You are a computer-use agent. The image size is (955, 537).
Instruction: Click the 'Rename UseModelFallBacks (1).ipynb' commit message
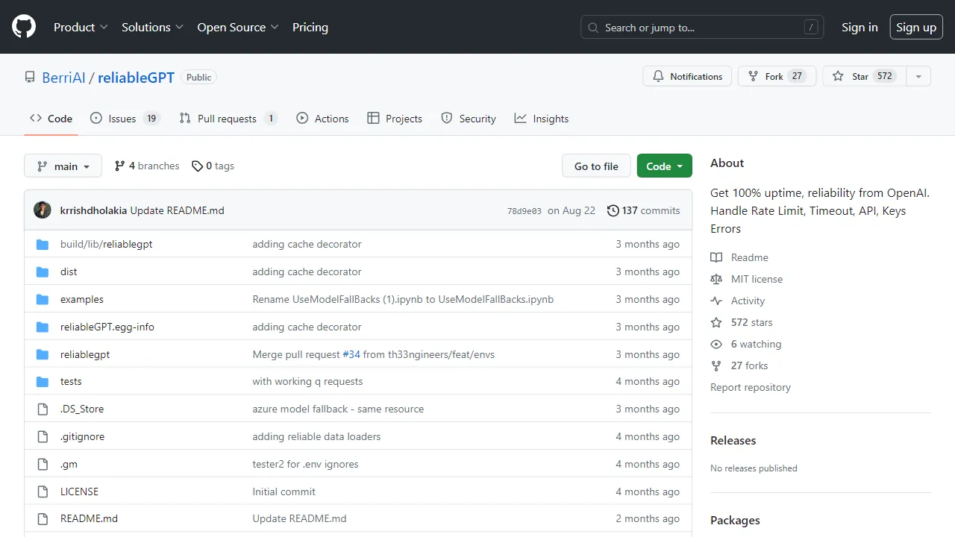(403, 299)
